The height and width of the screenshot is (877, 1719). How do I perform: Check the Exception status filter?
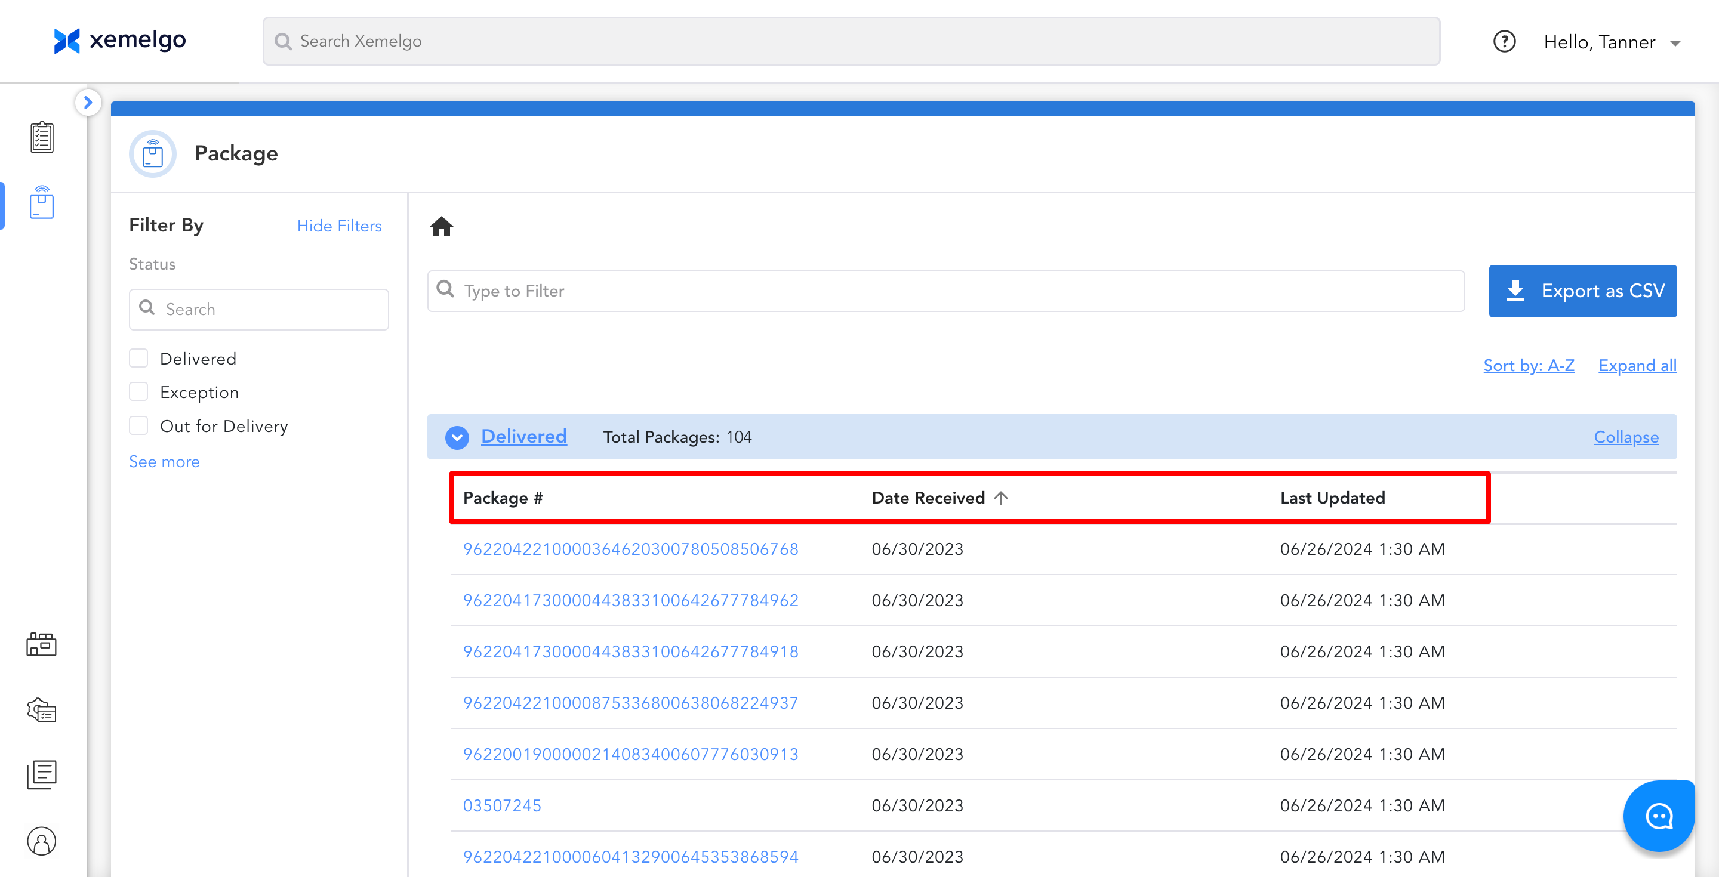(x=138, y=392)
